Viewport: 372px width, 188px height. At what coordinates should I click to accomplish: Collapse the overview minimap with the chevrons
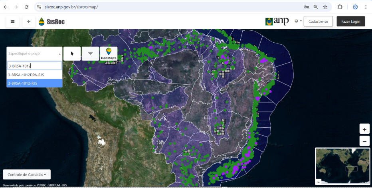point(319,182)
